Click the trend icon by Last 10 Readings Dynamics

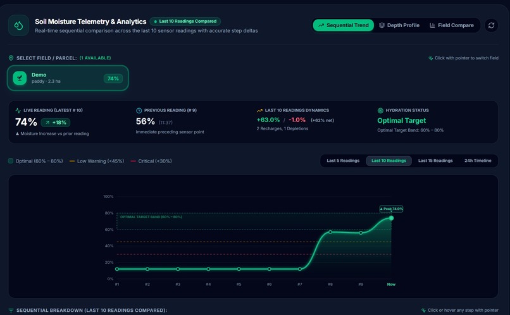[259, 111]
